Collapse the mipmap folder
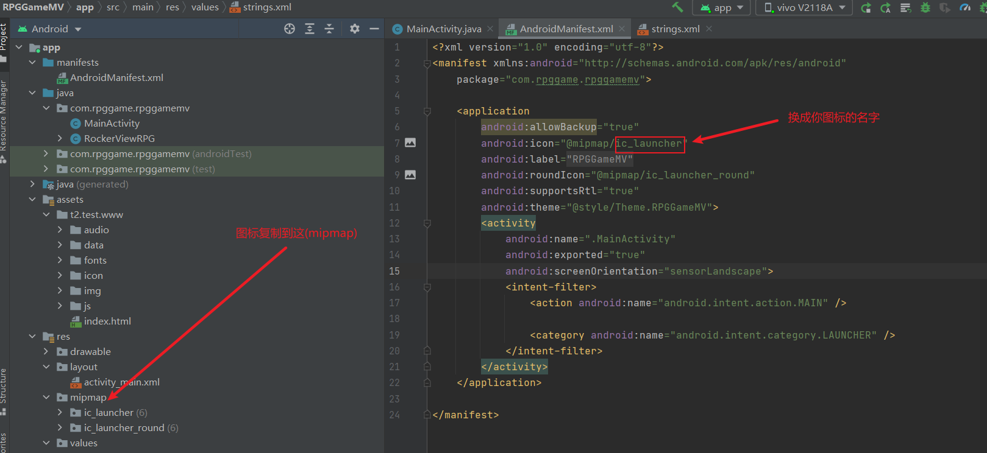Viewport: 987px width, 453px height. point(46,398)
